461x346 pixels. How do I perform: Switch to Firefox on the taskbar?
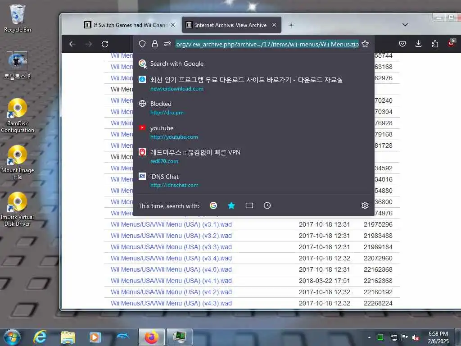pos(151,337)
